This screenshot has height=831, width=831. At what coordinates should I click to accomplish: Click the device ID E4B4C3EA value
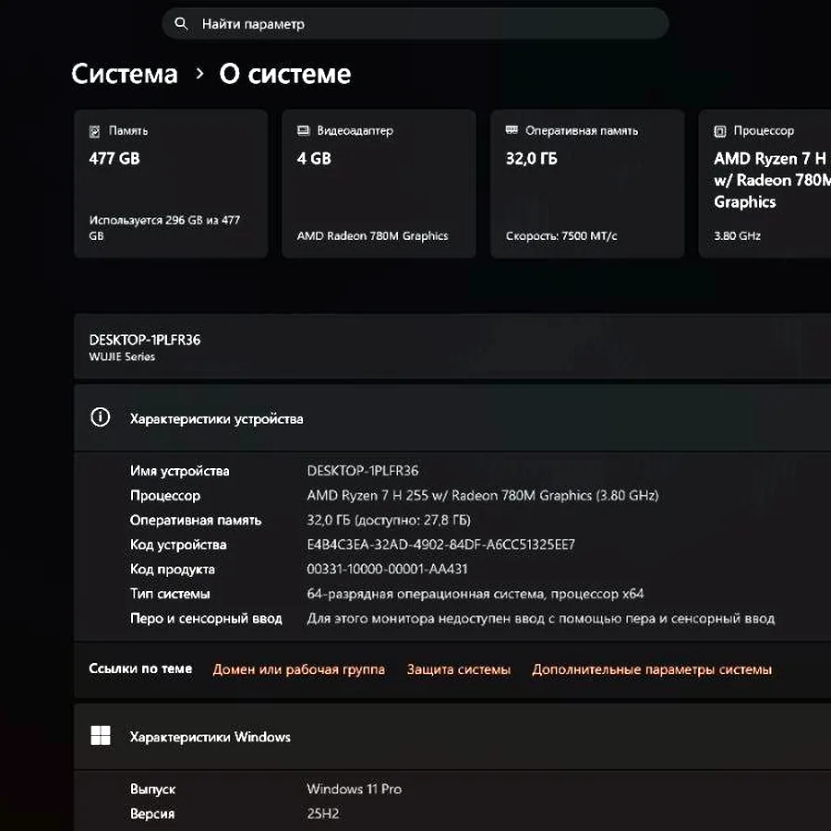click(441, 545)
